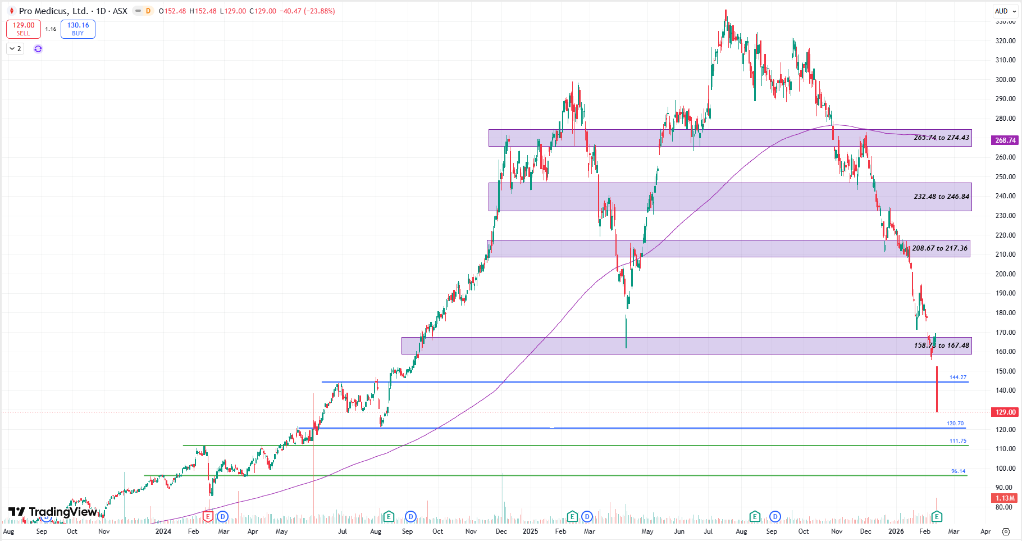Click the purple refresh indicator icon
1022x541 pixels.
(38, 49)
